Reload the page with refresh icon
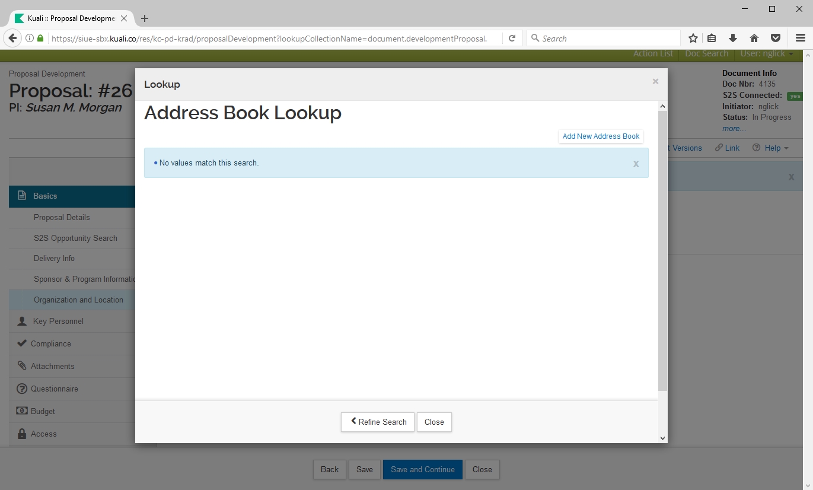Viewport: 813px width, 490px height. [x=512, y=38]
